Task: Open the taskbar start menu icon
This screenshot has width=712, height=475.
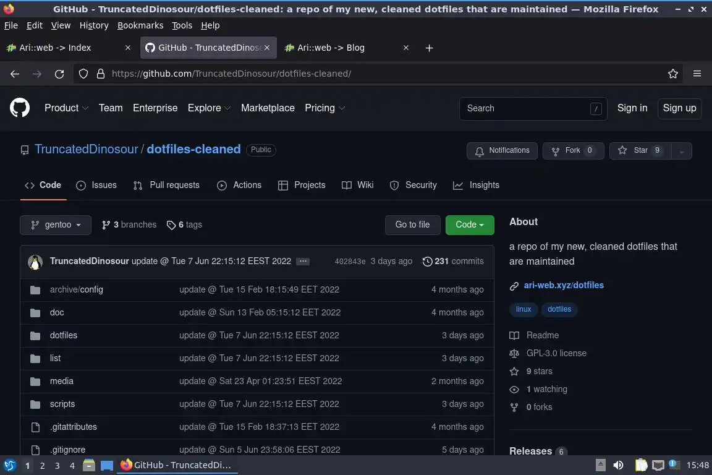Action: click(9, 465)
